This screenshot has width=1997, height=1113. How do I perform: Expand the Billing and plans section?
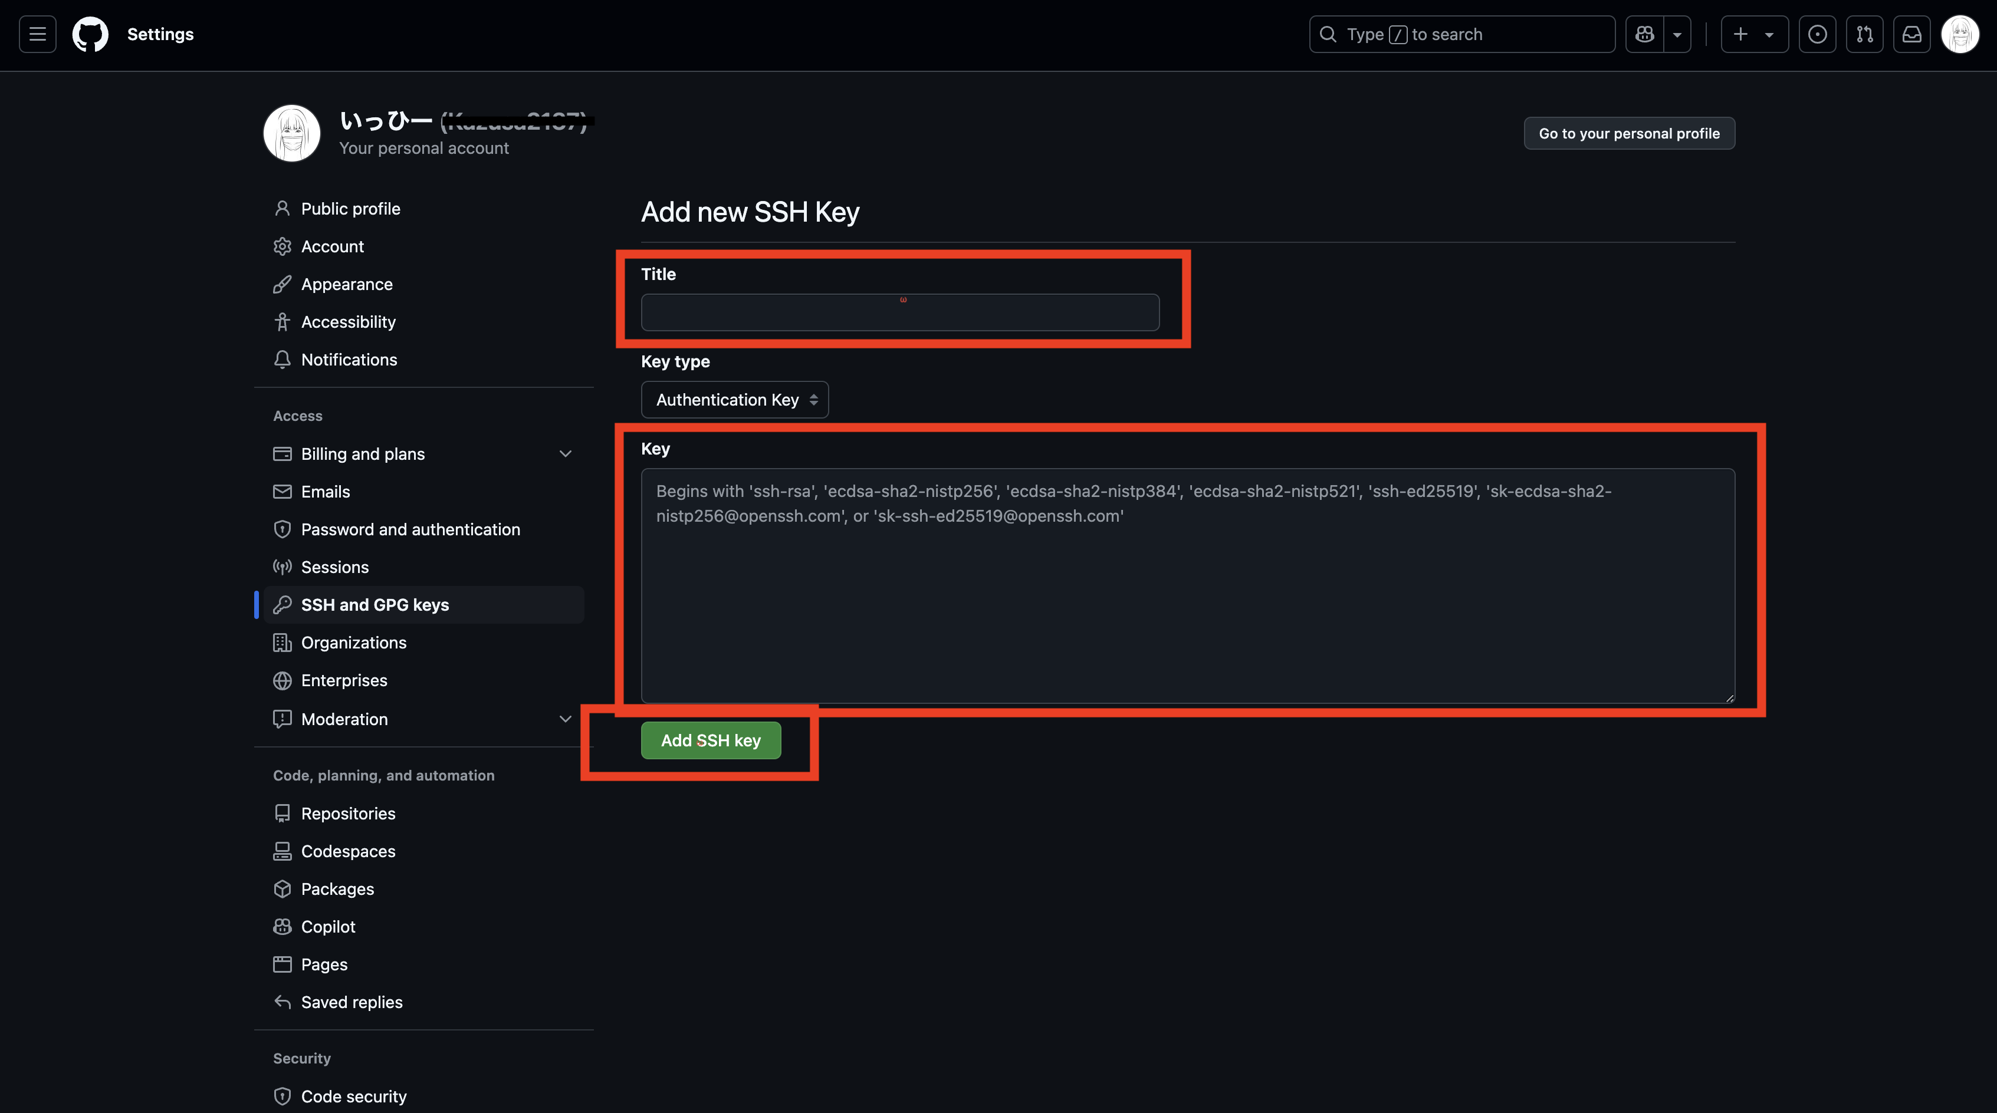[x=565, y=454]
